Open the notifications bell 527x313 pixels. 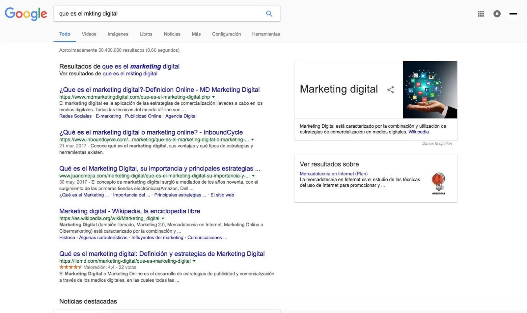pos(497,13)
